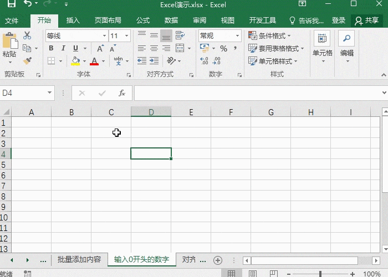
Task: Increase indent of cell content
Action: 154,61
